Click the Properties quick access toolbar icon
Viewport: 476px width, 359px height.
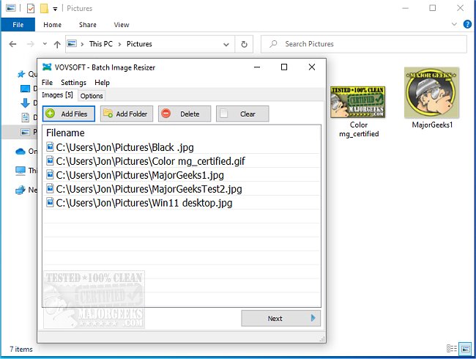pyautogui.click(x=31, y=8)
